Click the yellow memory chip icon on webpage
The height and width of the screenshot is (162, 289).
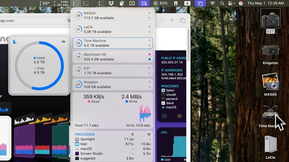point(179,116)
